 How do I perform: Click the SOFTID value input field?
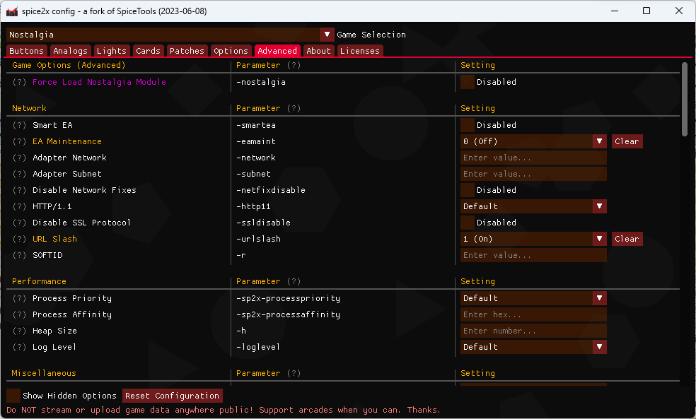click(x=533, y=255)
